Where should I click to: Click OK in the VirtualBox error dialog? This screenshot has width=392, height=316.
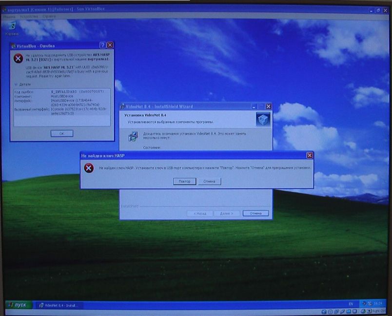(x=62, y=133)
